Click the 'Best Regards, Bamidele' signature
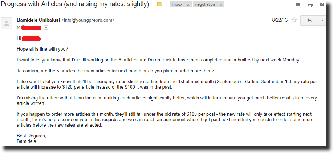 31,139
